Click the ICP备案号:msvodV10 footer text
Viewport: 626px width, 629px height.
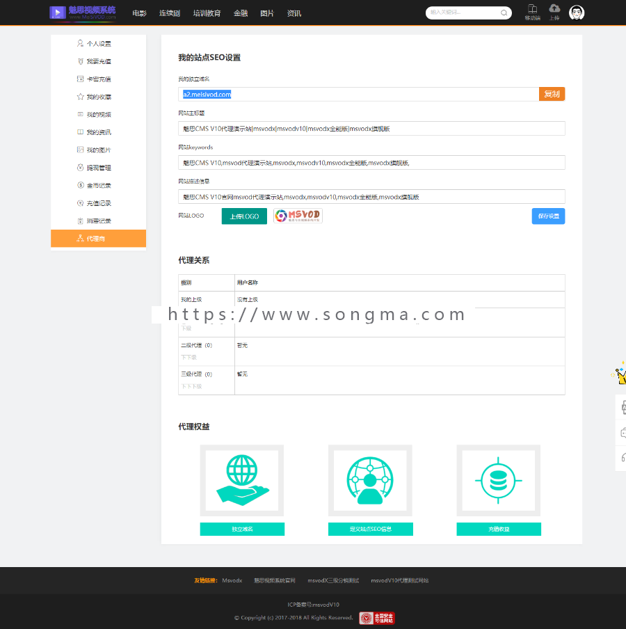pyautogui.click(x=313, y=605)
